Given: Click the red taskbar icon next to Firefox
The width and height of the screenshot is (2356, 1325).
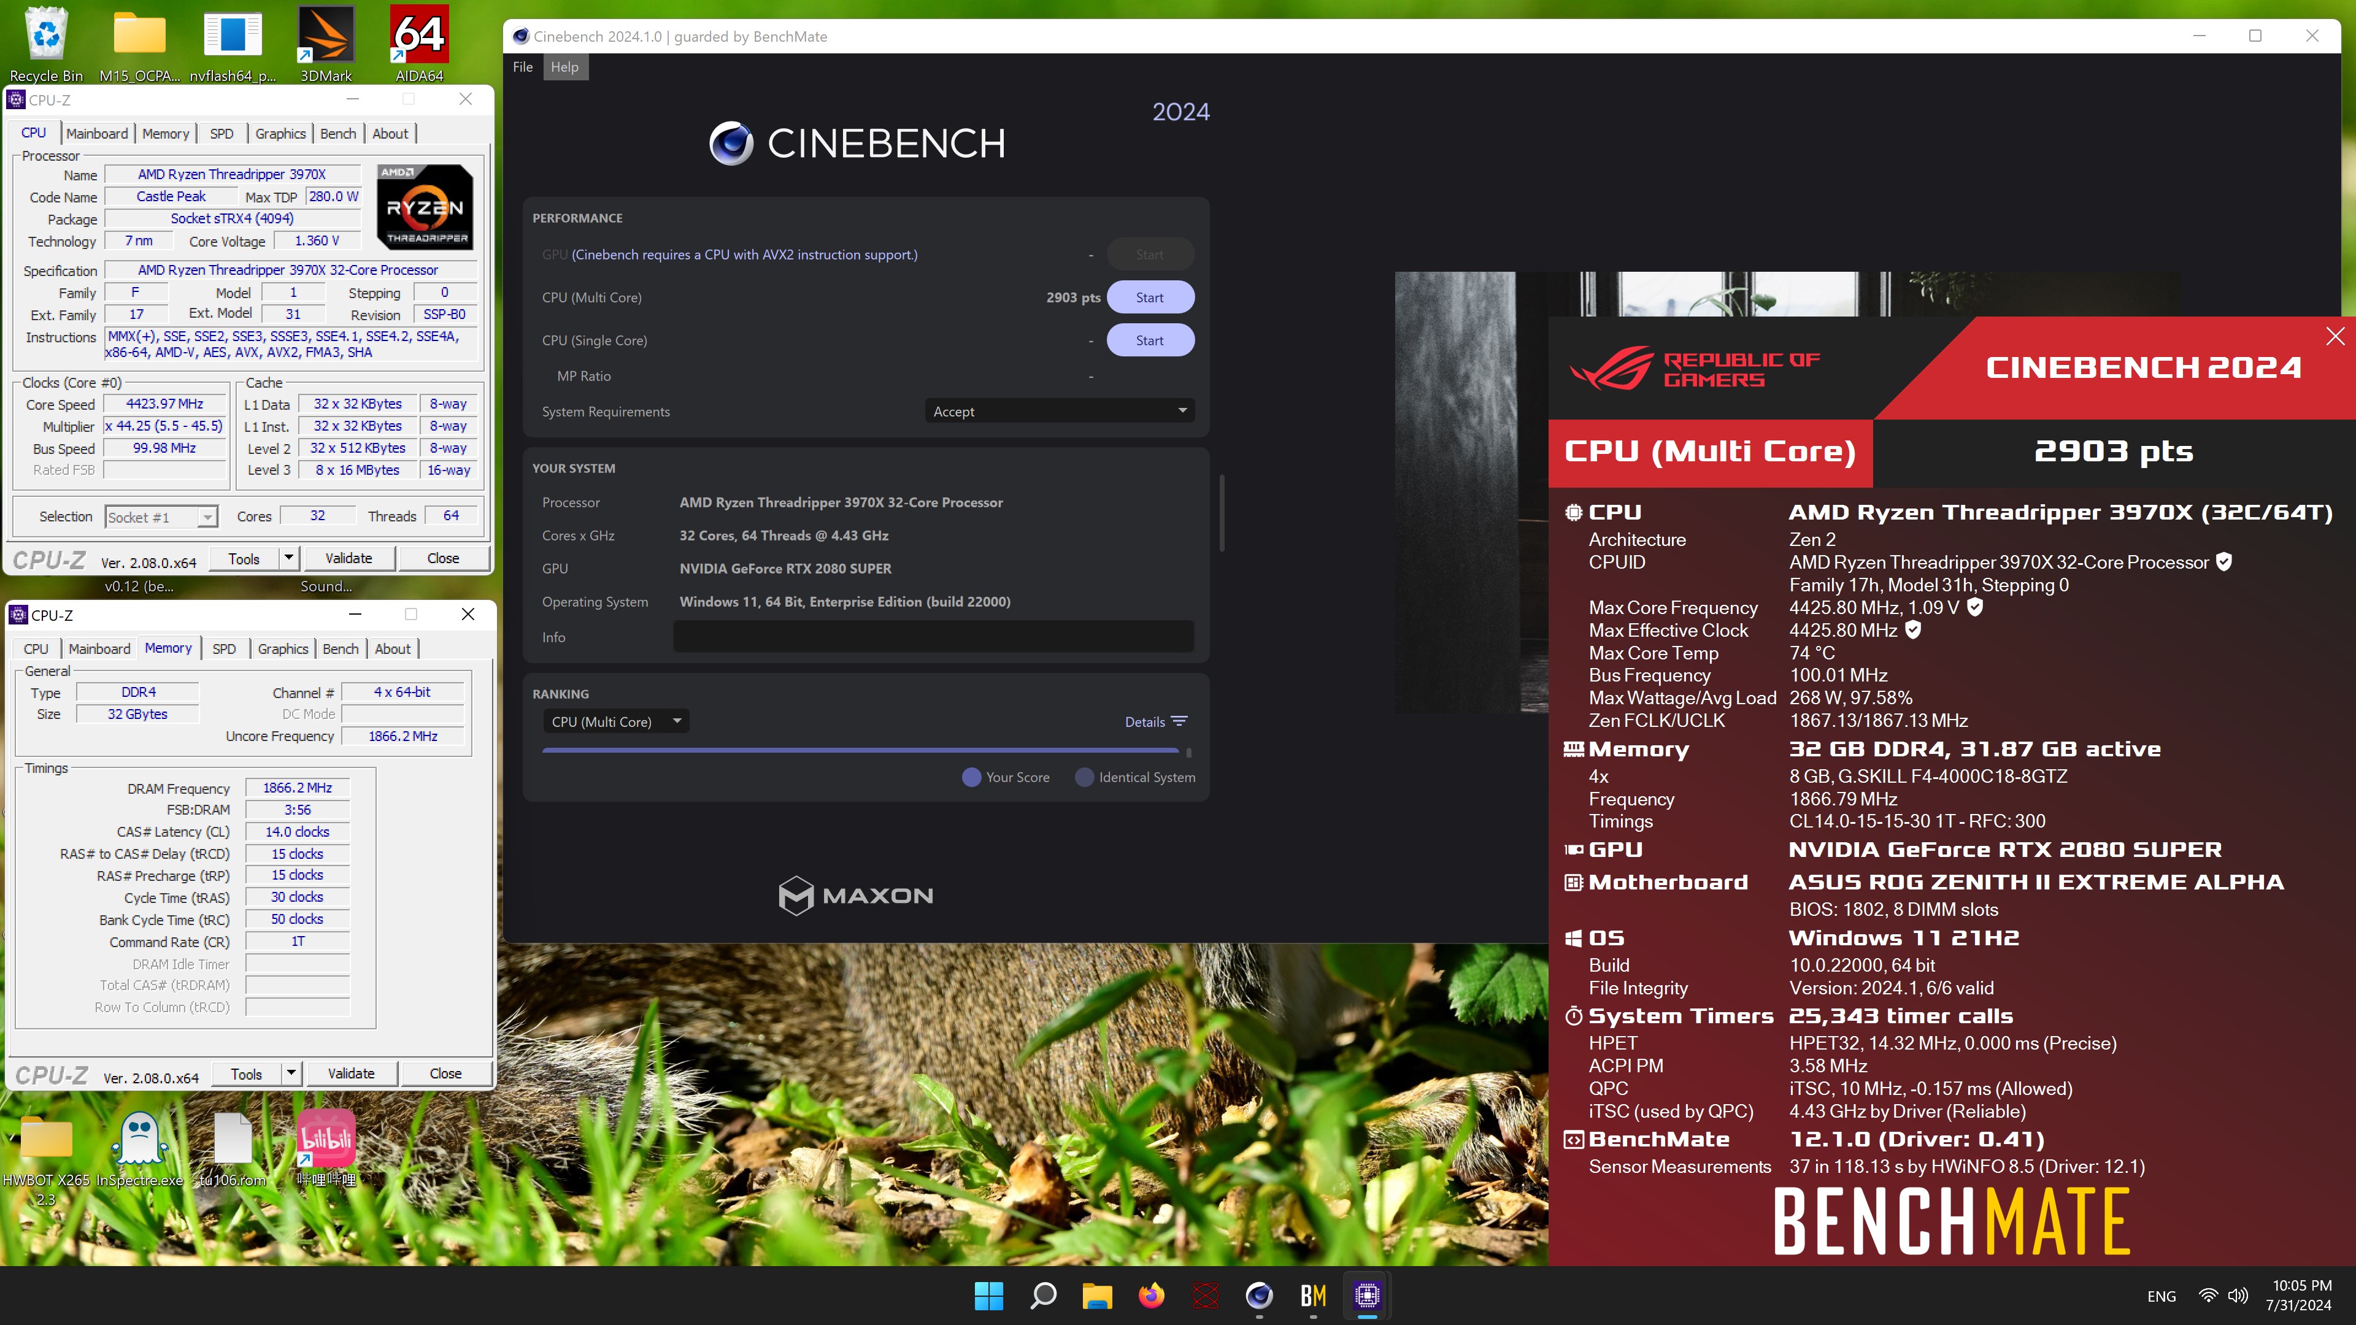Looking at the screenshot, I should [1204, 1296].
